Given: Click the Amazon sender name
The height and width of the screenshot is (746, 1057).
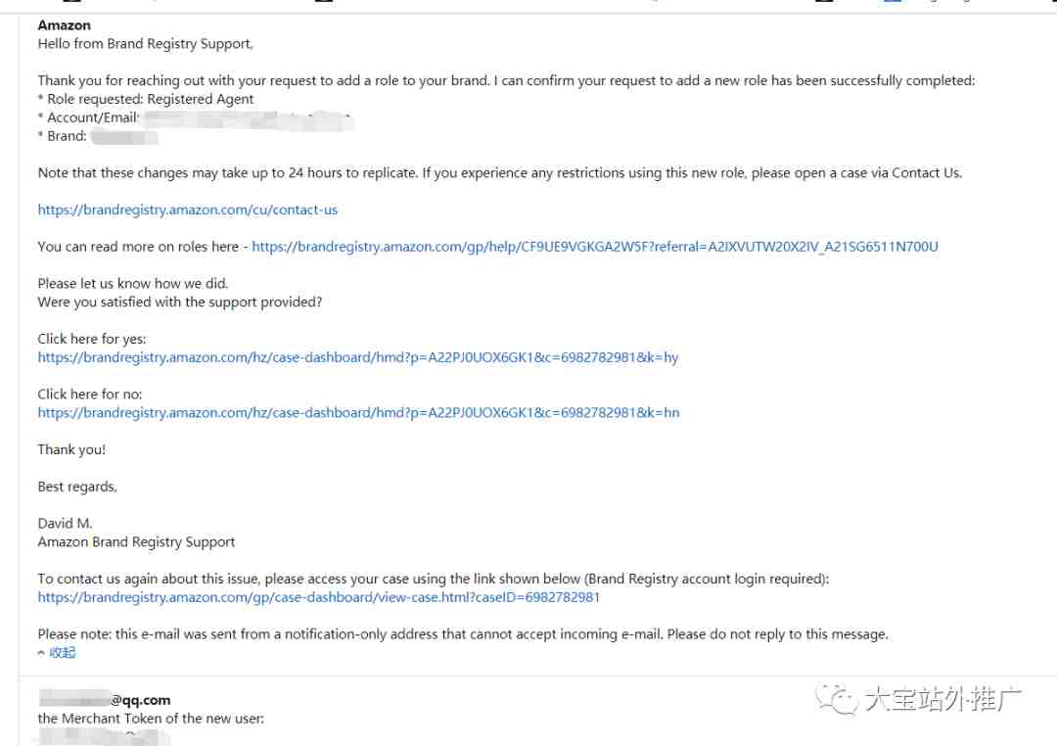Looking at the screenshot, I should pos(64,25).
